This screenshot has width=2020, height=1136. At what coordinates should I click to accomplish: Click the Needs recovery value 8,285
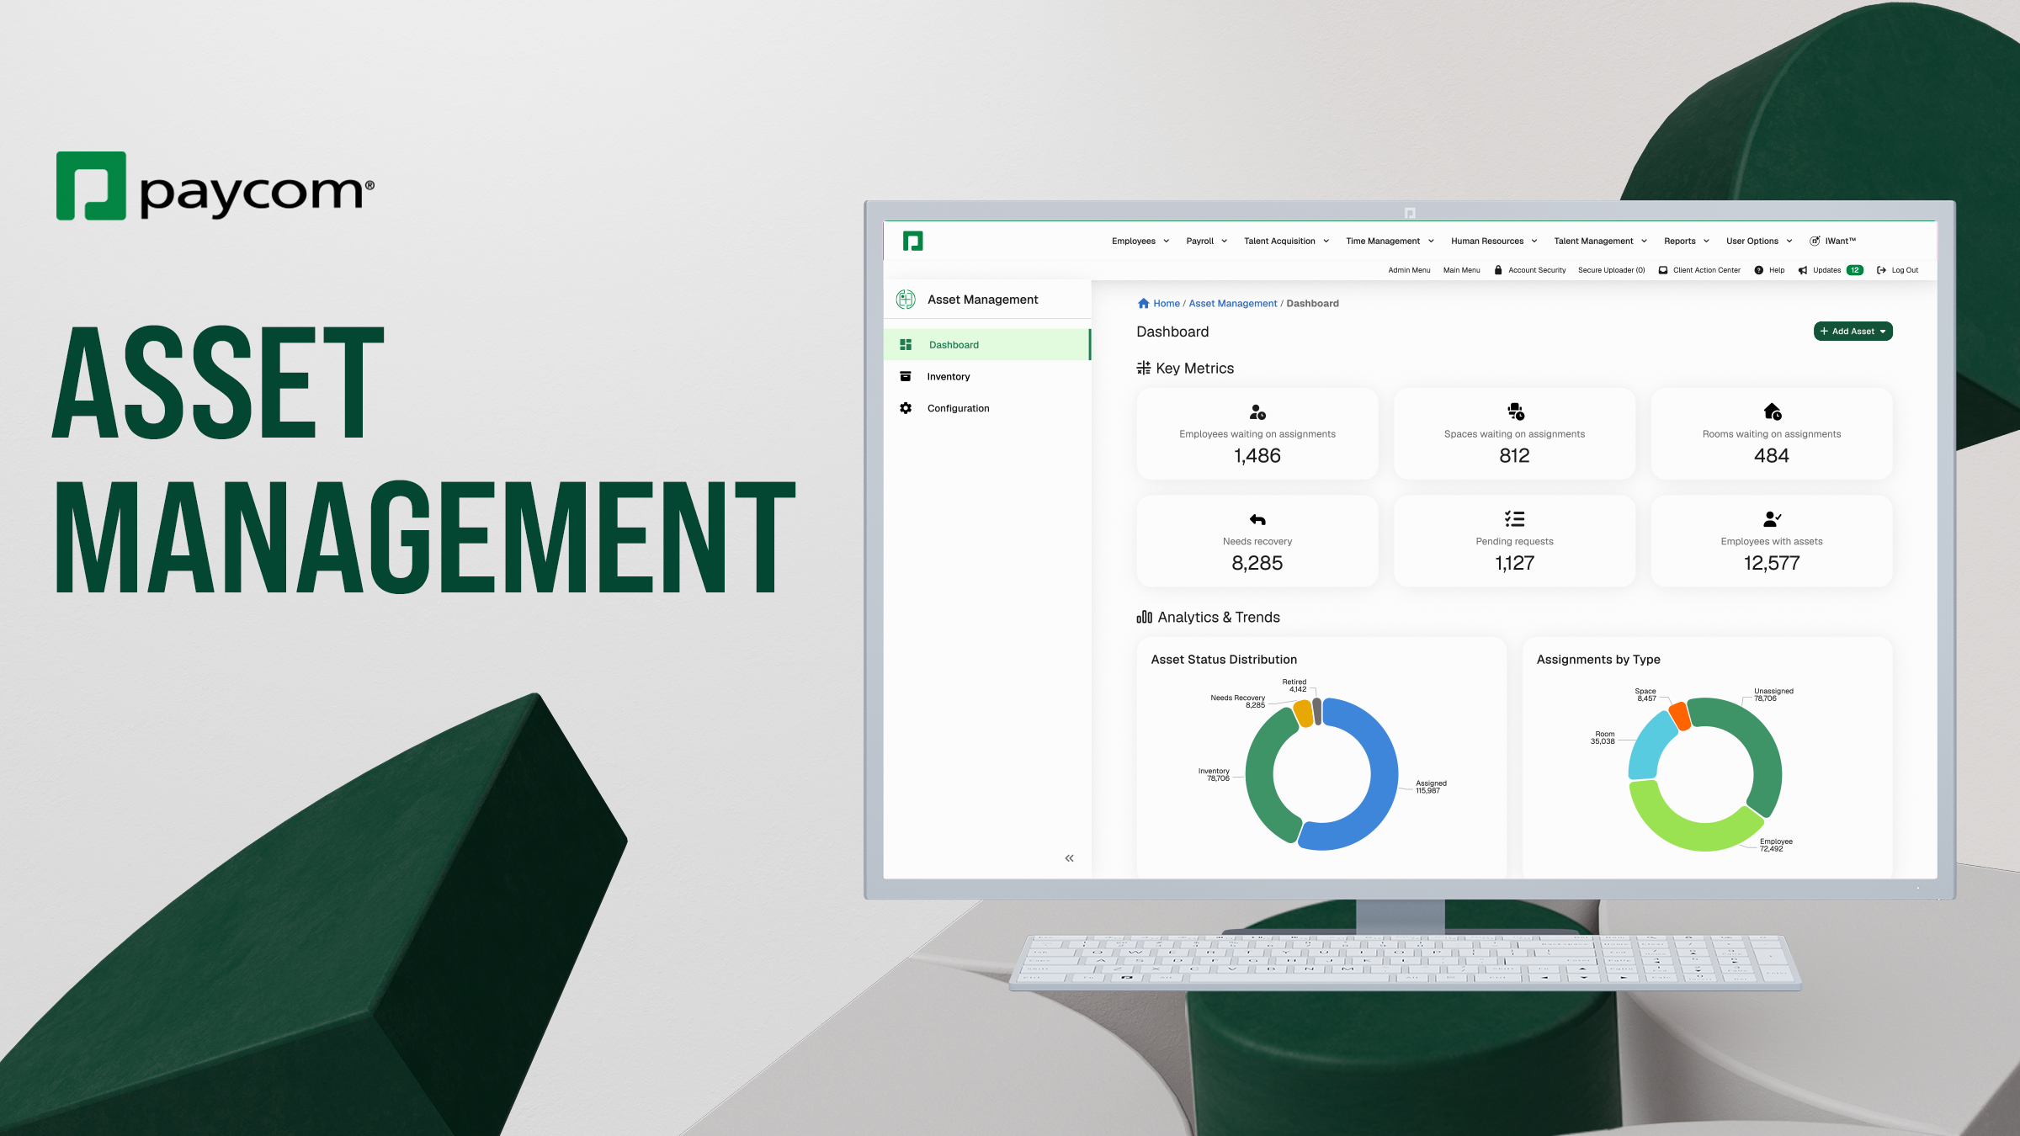[x=1257, y=563]
